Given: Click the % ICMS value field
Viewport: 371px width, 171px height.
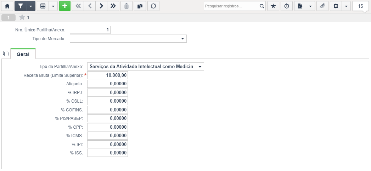Looking at the screenshot, I should (107, 136).
